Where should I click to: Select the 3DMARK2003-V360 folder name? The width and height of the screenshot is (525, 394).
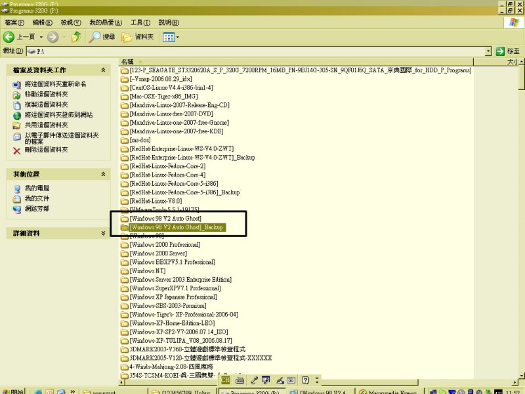[x=187, y=349]
